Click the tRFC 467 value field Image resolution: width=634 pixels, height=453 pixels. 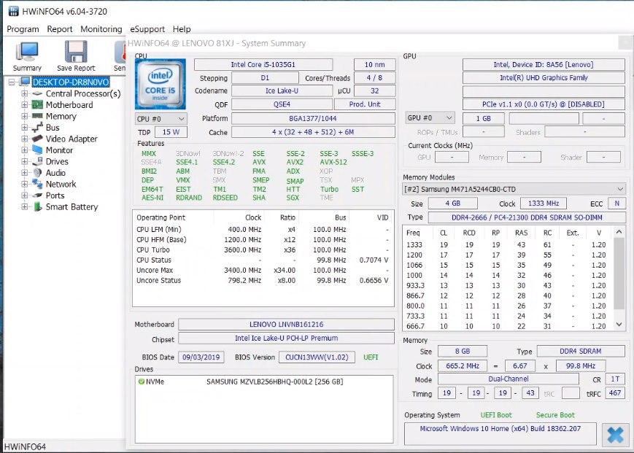tap(614, 392)
